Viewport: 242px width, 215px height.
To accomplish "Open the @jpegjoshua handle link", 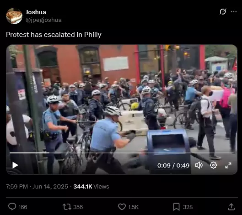I will pyautogui.click(x=43, y=20).
